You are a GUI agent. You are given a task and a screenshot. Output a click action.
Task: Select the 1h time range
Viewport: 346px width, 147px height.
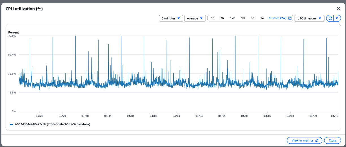[213, 18]
